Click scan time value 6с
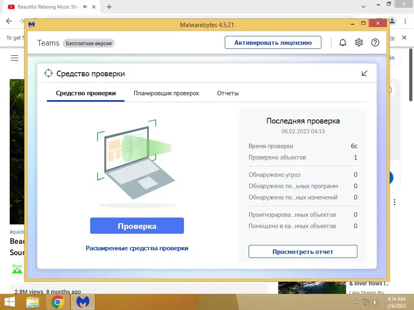The image size is (414, 310). pos(354,146)
